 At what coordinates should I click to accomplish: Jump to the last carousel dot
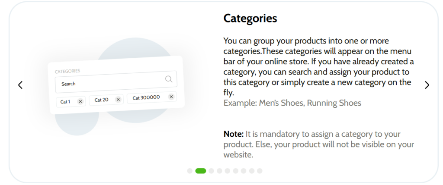[x=260, y=171]
